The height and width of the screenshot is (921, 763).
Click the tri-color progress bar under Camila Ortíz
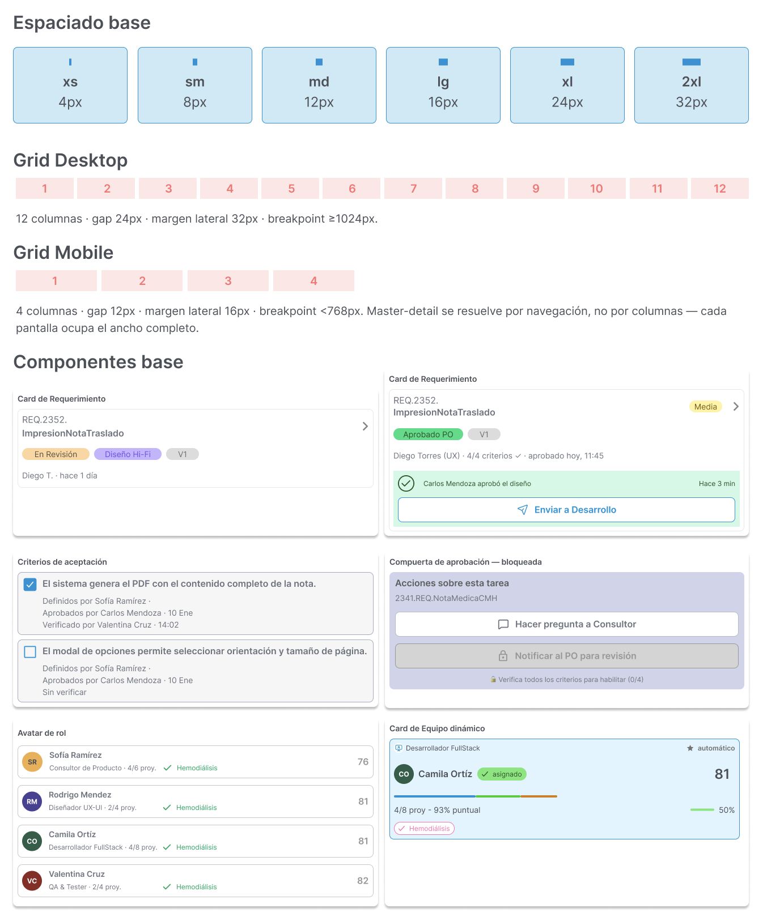pyautogui.click(x=476, y=796)
